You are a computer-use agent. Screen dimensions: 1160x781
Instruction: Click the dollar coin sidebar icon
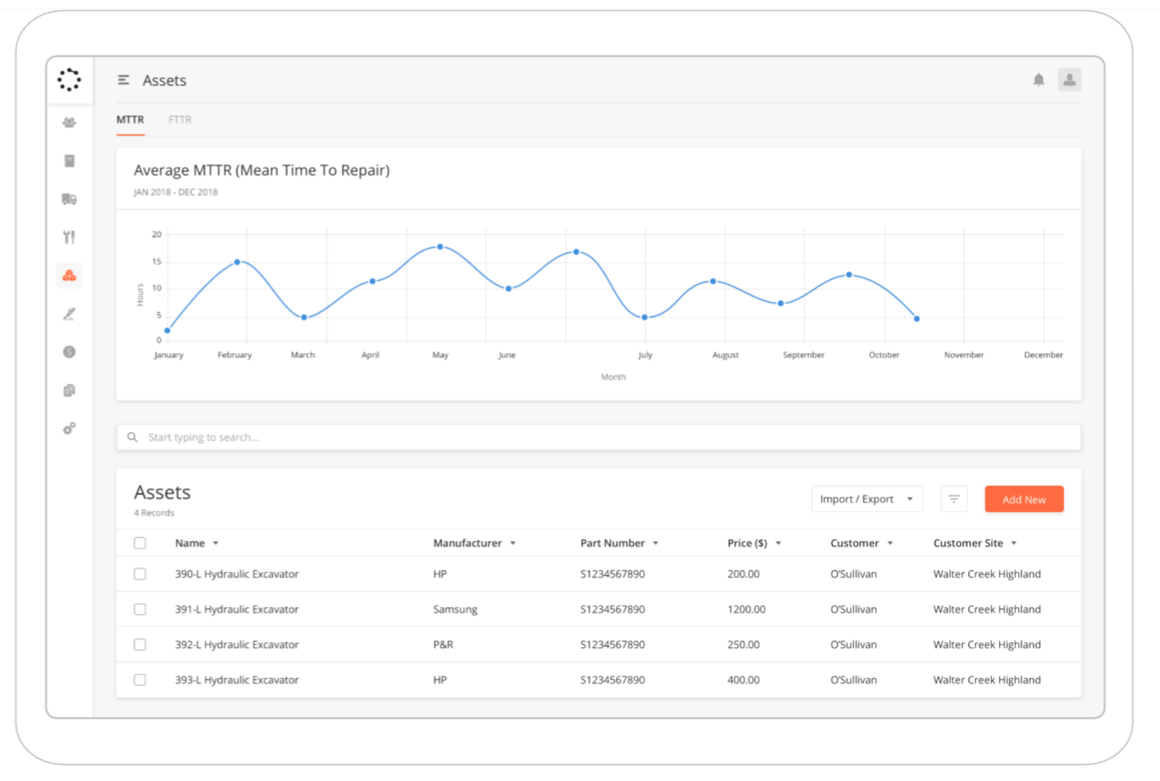69,352
